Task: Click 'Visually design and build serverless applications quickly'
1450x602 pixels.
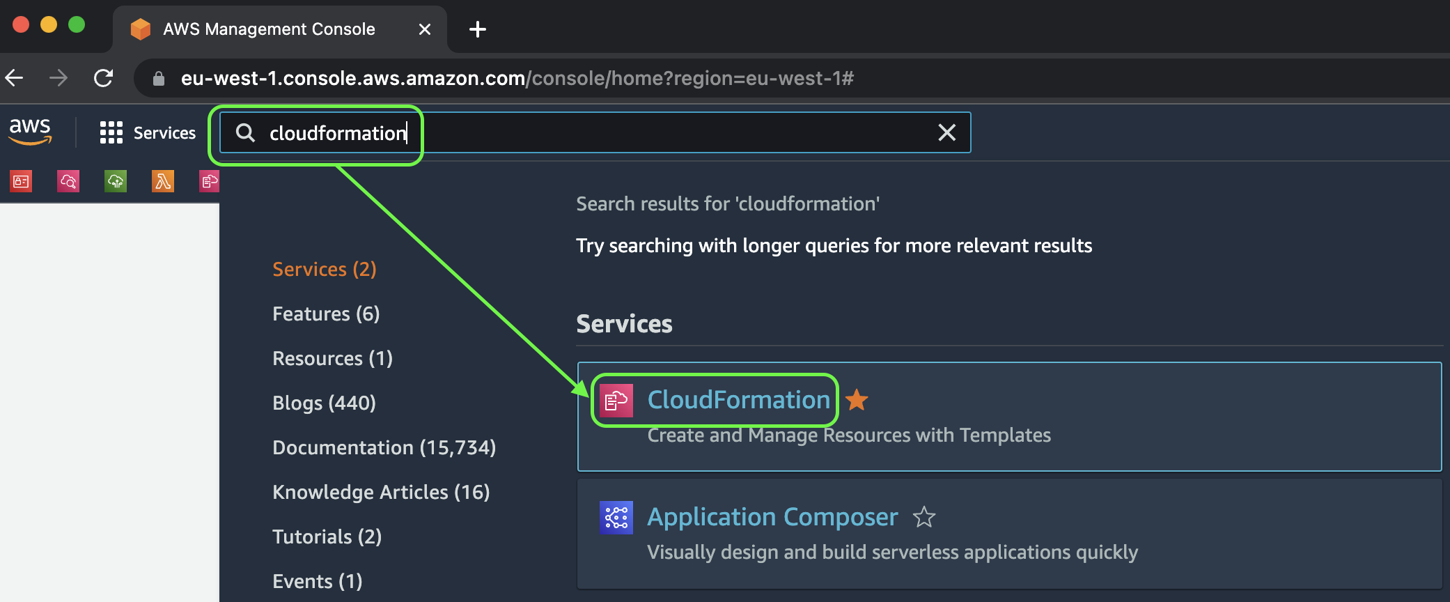Action: pyautogui.click(x=892, y=553)
